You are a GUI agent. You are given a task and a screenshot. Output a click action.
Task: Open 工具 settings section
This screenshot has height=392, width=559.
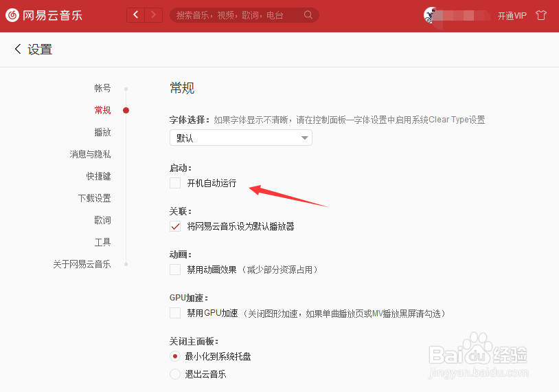pos(103,242)
